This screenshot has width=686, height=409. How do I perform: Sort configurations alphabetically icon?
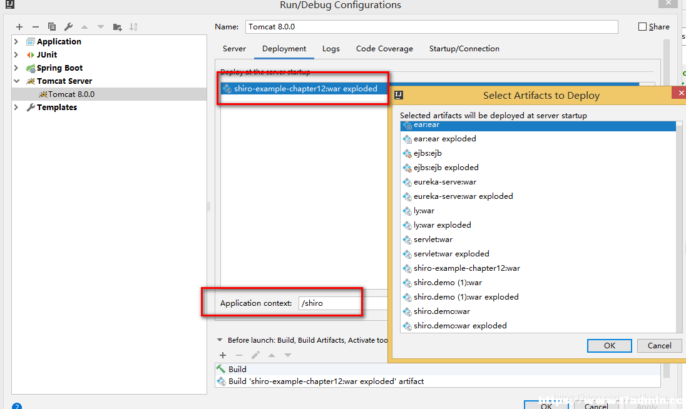(x=133, y=27)
